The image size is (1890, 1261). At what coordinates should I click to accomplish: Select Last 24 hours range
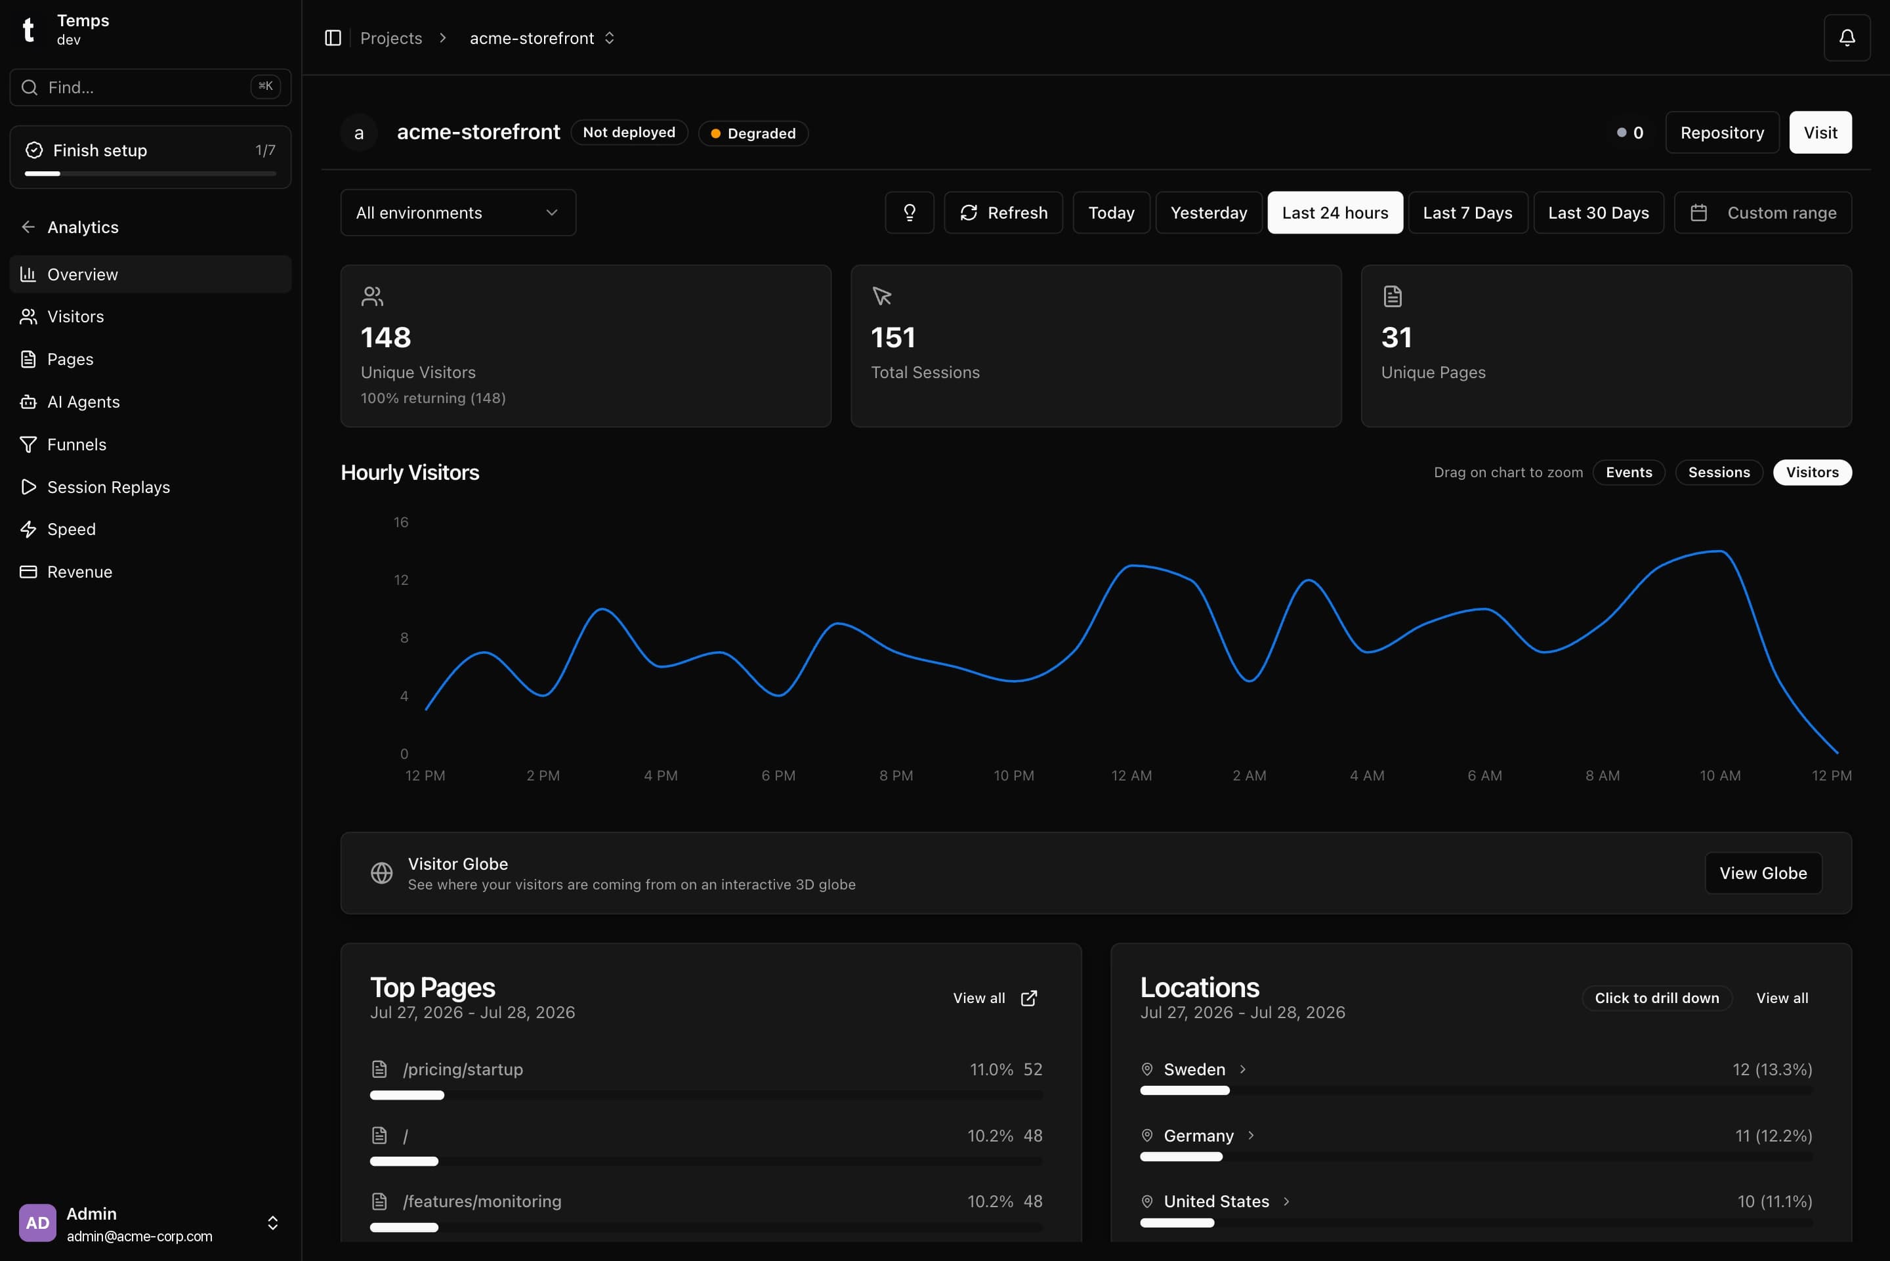[1335, 212]
